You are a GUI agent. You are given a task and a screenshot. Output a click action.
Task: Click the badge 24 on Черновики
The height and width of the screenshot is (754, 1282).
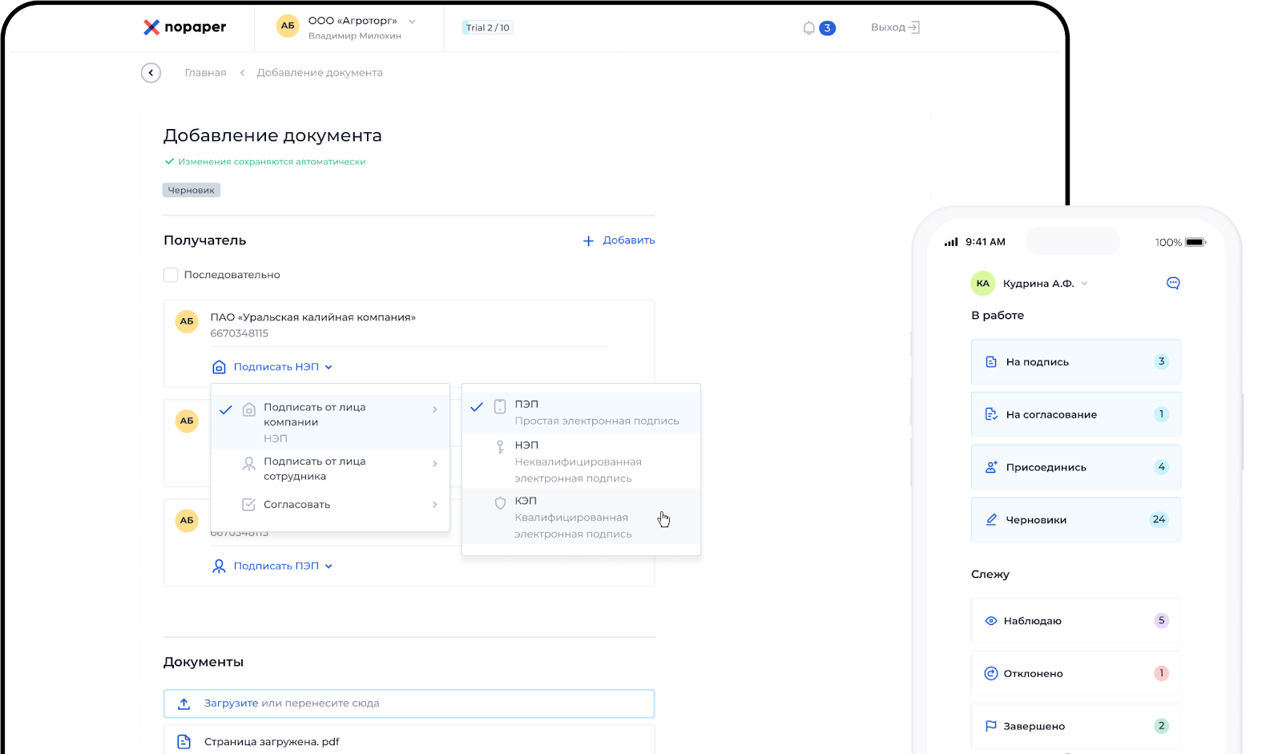(x=1159, y=520)
